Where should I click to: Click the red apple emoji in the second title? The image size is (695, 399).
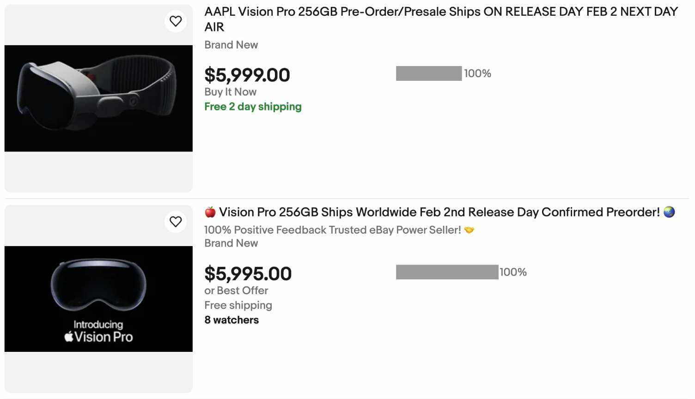pyautogui.click(x=210, y=212)
